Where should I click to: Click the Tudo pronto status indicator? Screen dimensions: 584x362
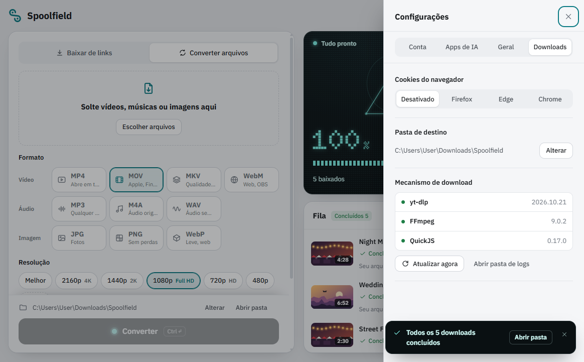tap(335, 44)
